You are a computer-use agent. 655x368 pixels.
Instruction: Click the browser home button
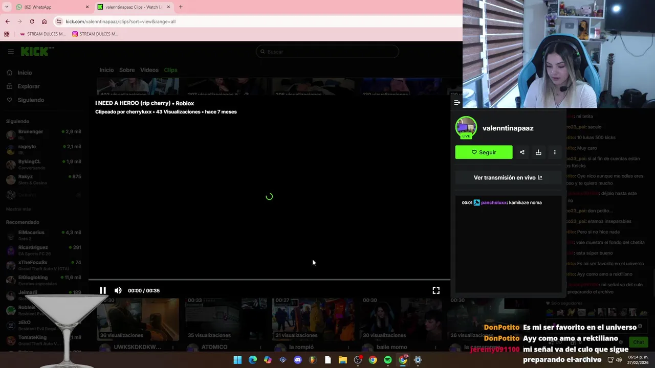tap(44, 21)
